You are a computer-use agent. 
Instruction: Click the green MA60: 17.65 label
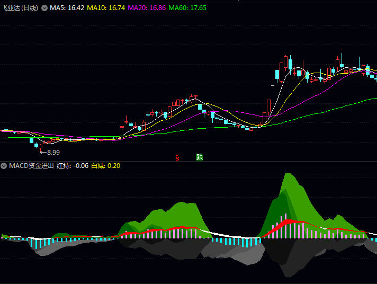coord(187,8)
